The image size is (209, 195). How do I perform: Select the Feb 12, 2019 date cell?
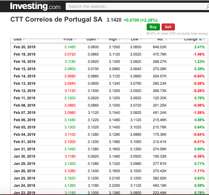point(25,91)
